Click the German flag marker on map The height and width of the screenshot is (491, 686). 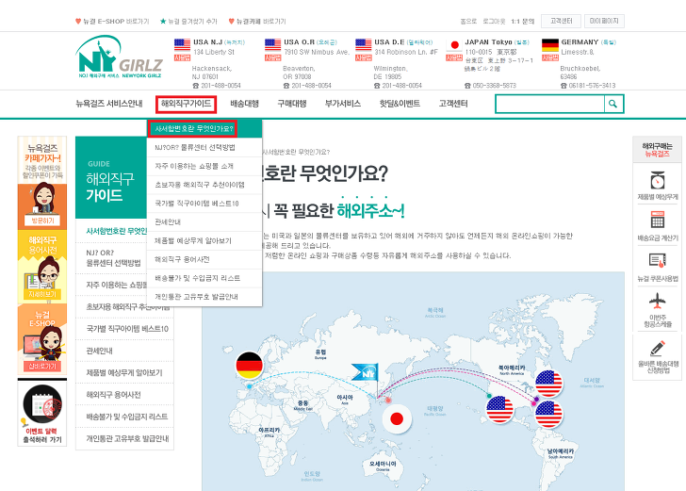[x=250, y=366]
